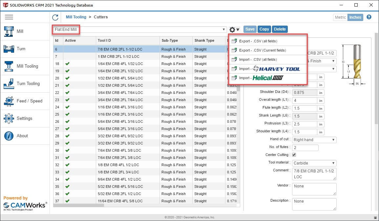Click the flat end mill tool diagram
The image size is (379, 221).
pos(354,65)
